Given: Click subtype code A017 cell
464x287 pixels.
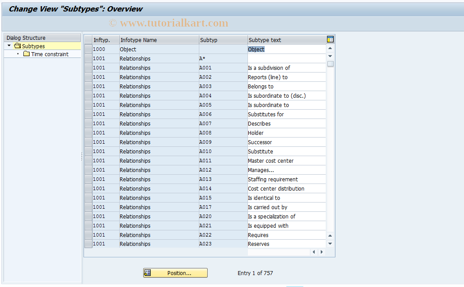Looking at the screenshot, I should click(x=223, y=207).
